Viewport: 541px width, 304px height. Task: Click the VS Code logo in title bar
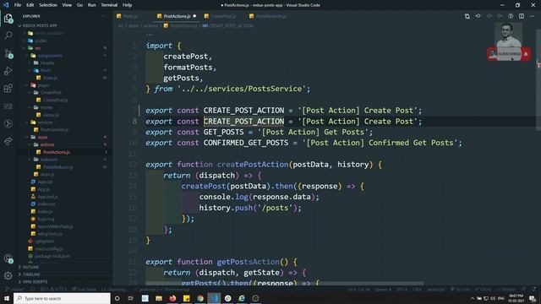6,5
